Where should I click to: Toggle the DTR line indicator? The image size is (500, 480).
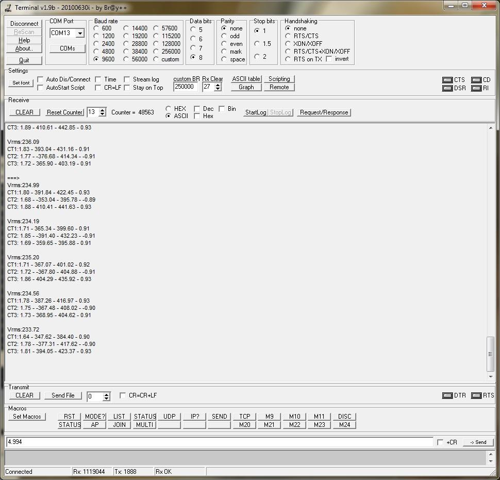click(x=447, y=395)
